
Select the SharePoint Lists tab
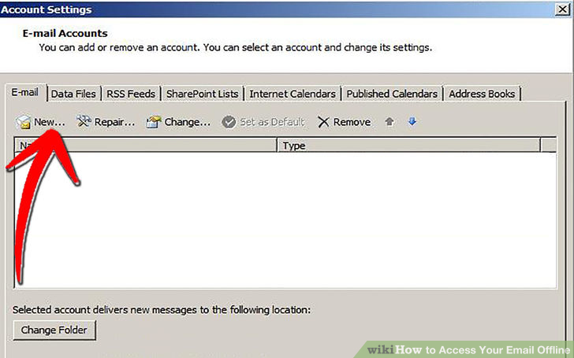point(203,94)
